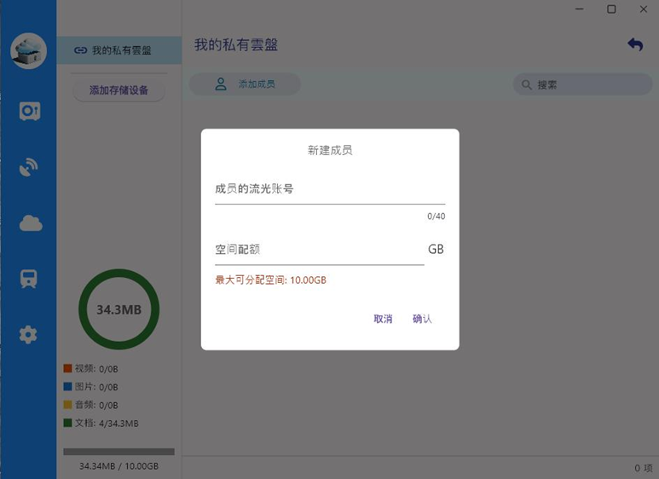Viewport: 659px width, 479px height.
Task: Focus the 成员的流光账号 input field
Action: point(330,189)
